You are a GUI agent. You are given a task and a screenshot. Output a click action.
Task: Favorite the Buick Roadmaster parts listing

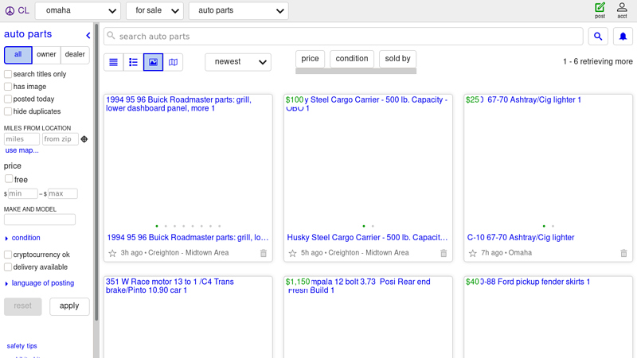112,253
